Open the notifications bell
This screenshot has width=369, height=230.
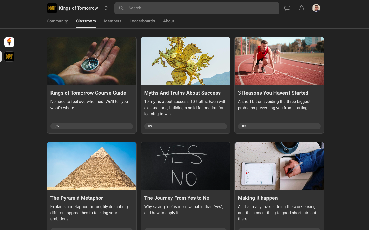(x=302, y=8)
